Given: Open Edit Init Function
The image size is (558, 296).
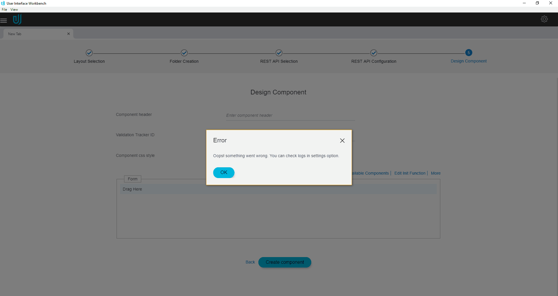Looking at the screenshot, I should click(x=409, y=173).
